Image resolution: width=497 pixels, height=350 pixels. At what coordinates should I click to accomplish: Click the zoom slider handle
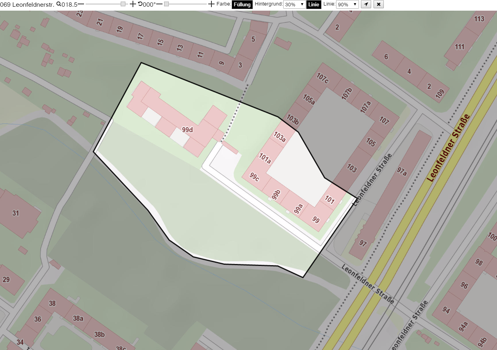123,4
